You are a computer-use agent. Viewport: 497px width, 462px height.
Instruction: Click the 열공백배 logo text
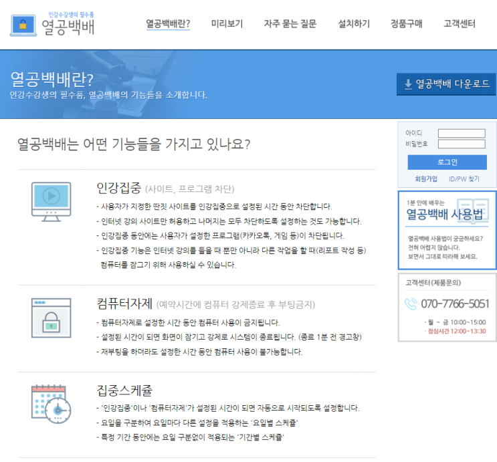[68, 27]
